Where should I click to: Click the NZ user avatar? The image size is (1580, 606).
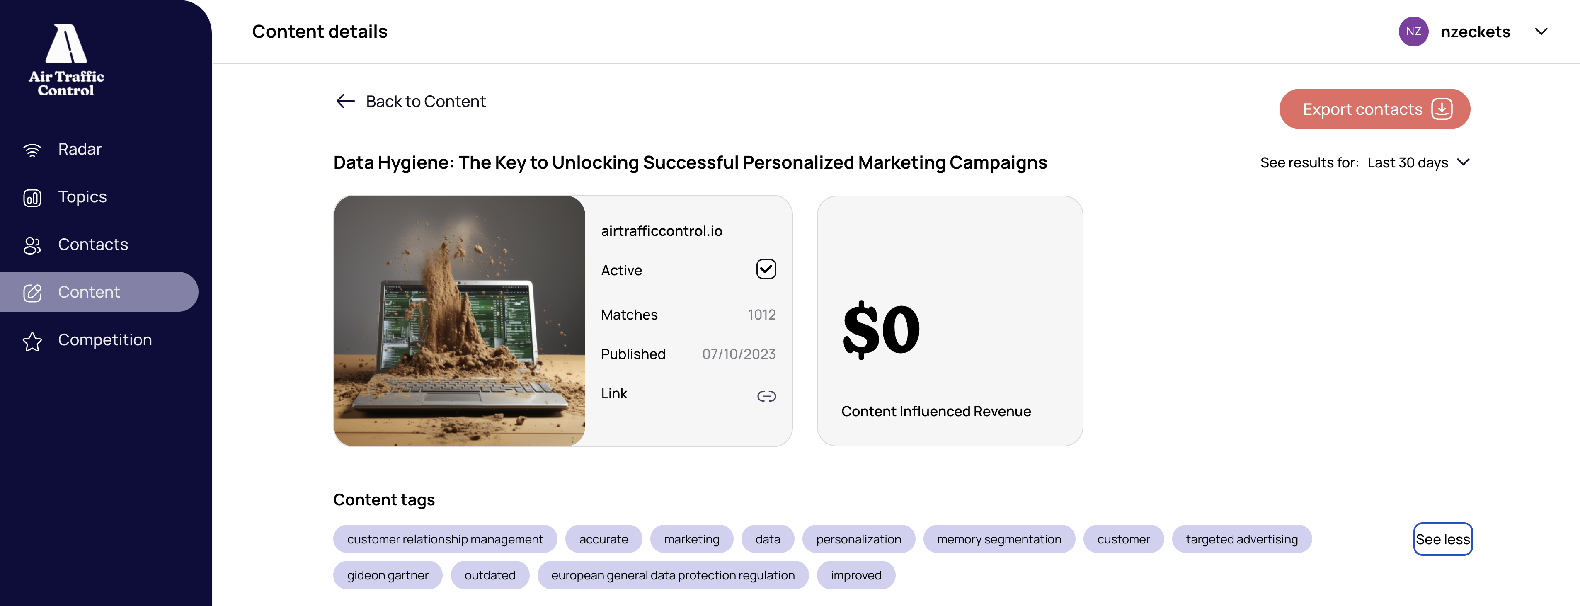(1413, 32)
